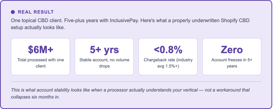Select the "Account freezes in 5+ years" caption
The image size is (280, 109).
tap(232, 63)
